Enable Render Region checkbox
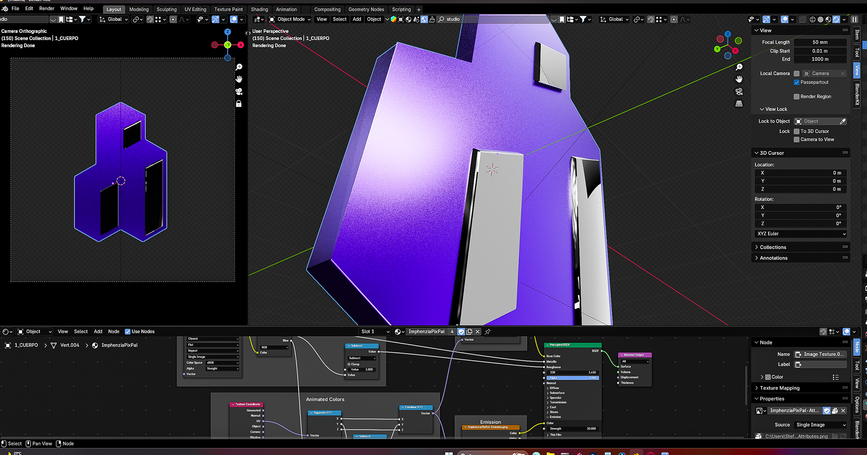The height and width of the screenshot is (455, 867). [x=797, y=97]
